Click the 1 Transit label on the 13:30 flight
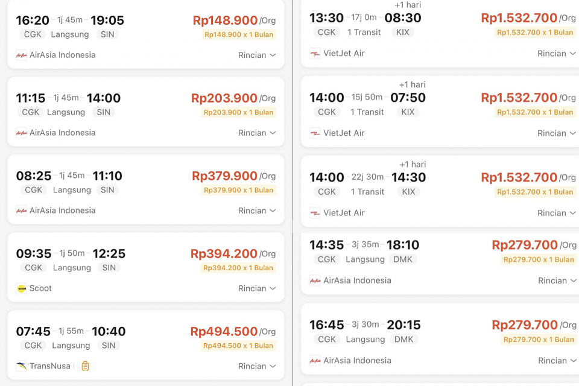579x386 pixels. click(364, 32)
